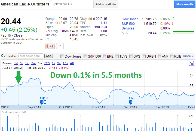Select the 6m zoom range

(x=40, y=63)
